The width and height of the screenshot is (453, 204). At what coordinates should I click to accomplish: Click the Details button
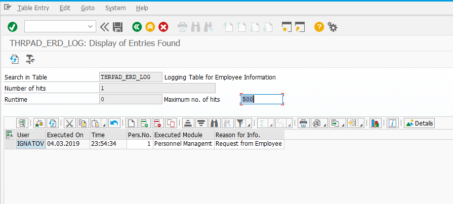click(x=419, y=124)
